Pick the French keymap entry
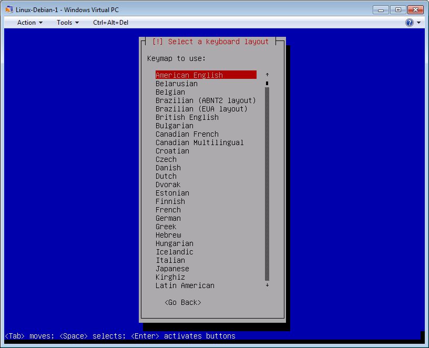Screen dimensions: 429x348 coord(168,210)
